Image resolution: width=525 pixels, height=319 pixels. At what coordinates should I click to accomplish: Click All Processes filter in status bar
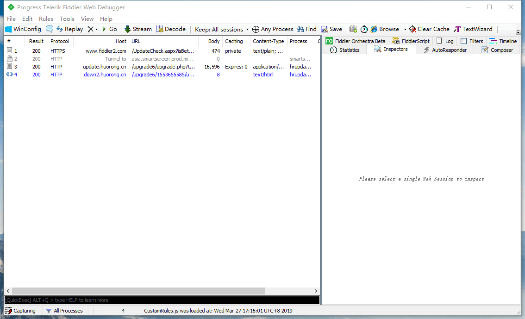coord(64,311)
